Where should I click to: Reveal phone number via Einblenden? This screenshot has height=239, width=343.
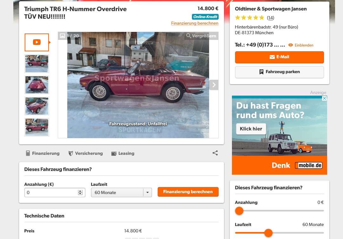(x=301, y=45)
